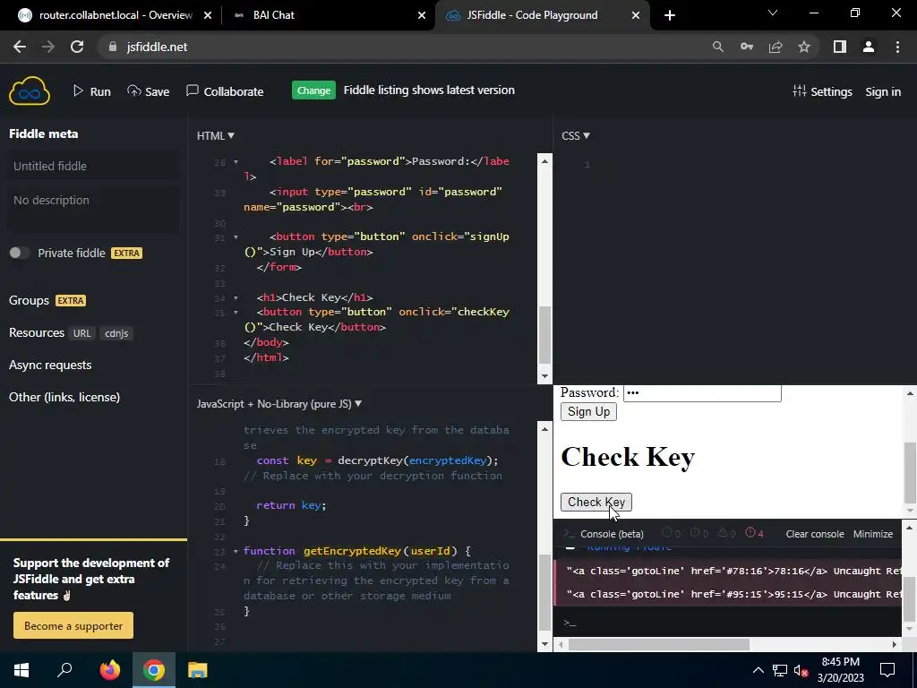Collapse the code fold at HTML line 31
The height and width of the screenshot is (688, 917).
click(236, 236)
